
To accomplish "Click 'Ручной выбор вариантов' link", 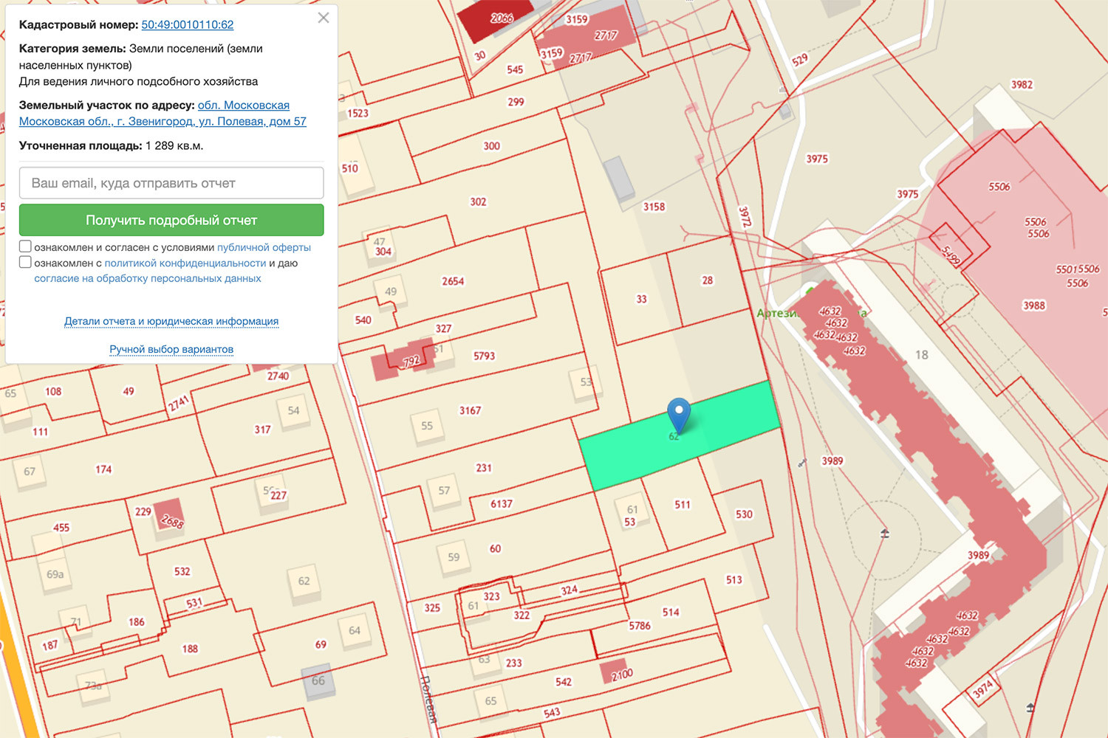I will pos(171,349).
